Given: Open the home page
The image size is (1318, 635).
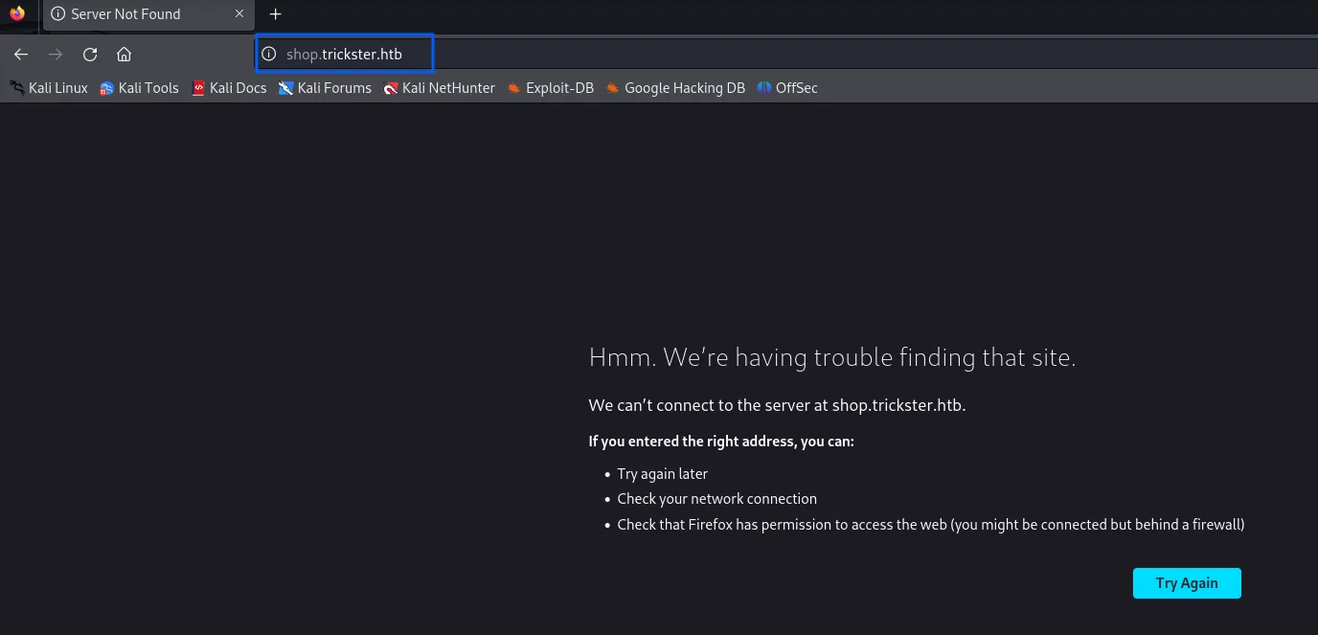Looking at the screenshot, I should [x=124, y=55].
